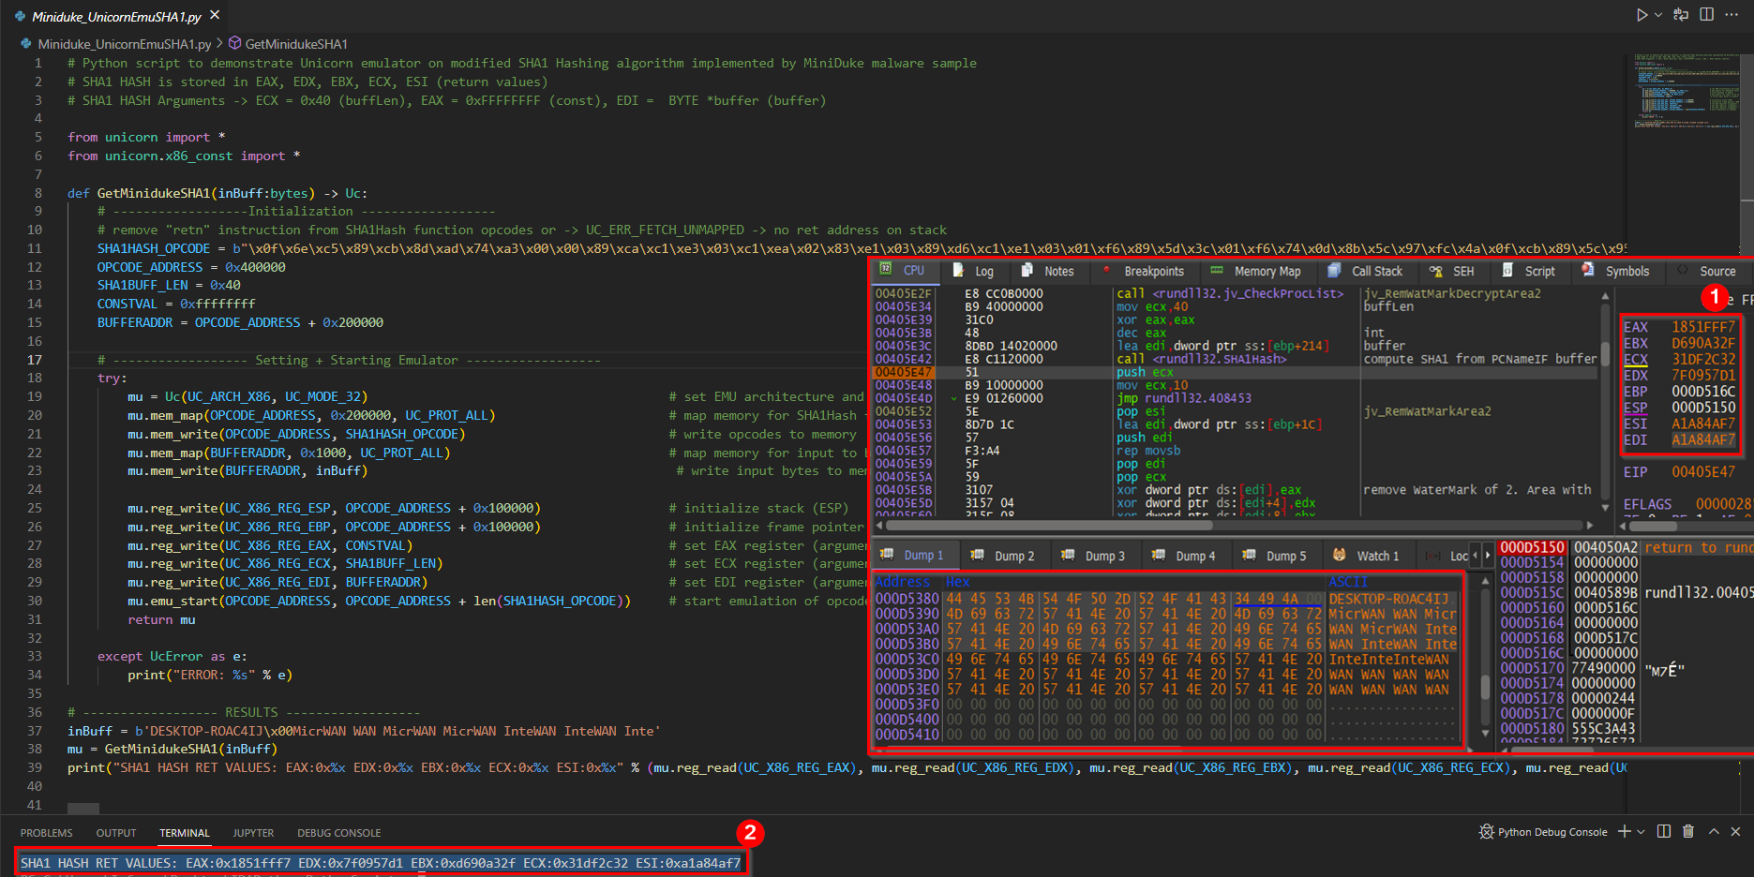Open the Log tab in debugger
The width and height of the screenshot is (1754, 877).
[974, 271]
